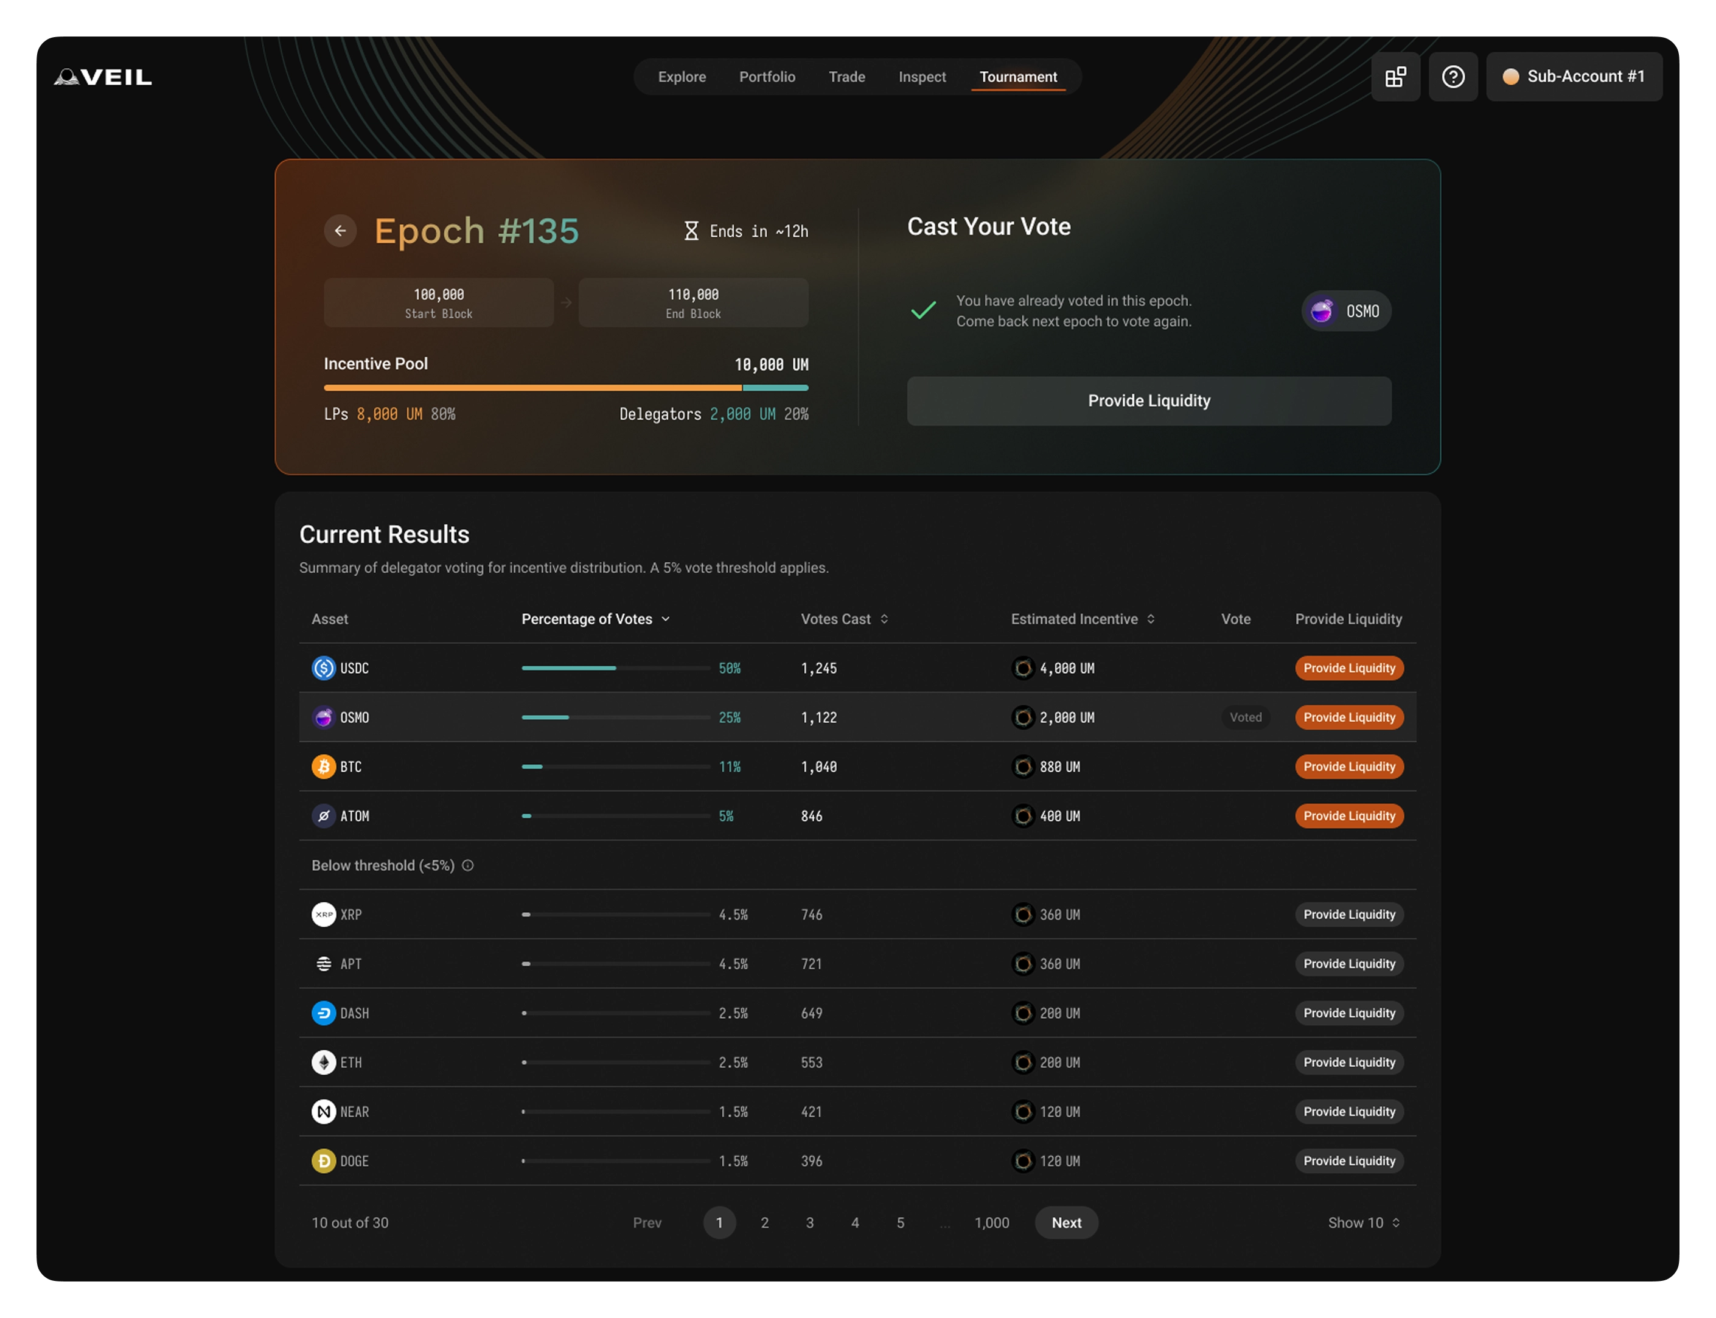Viewport: 1716px width, 1318px height.
Task: Click the info icon next to Below threshold
Action: 468,865
